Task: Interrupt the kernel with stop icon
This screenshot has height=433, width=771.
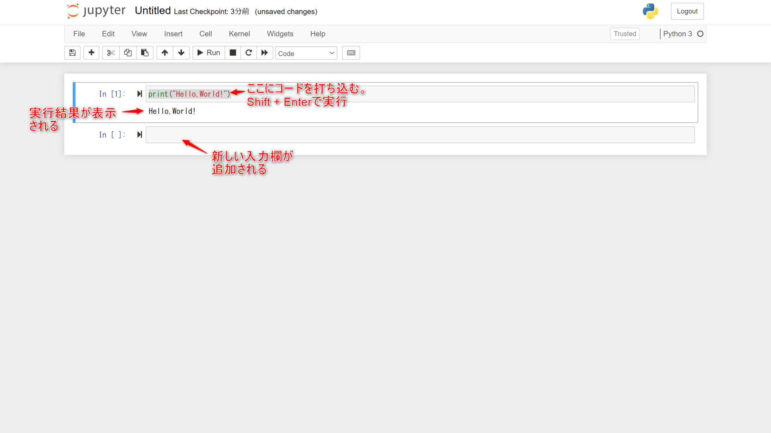Action: (x=233, y=53)
